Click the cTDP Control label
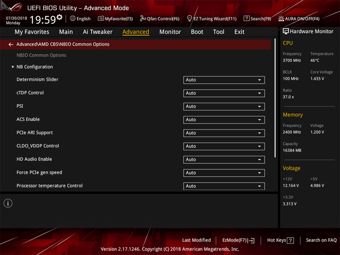This screenshot has height=255, width=340. [30, 93]
